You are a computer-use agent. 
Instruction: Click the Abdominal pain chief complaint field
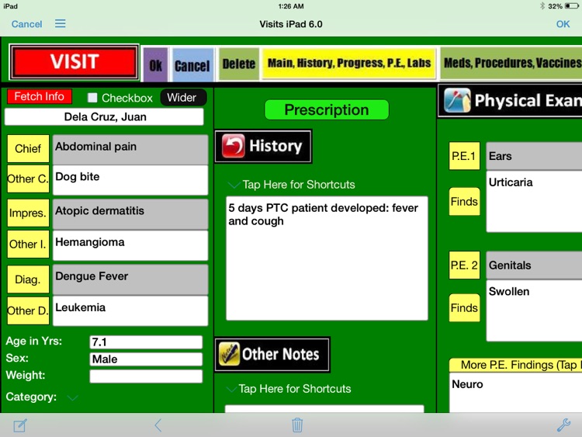130,150
